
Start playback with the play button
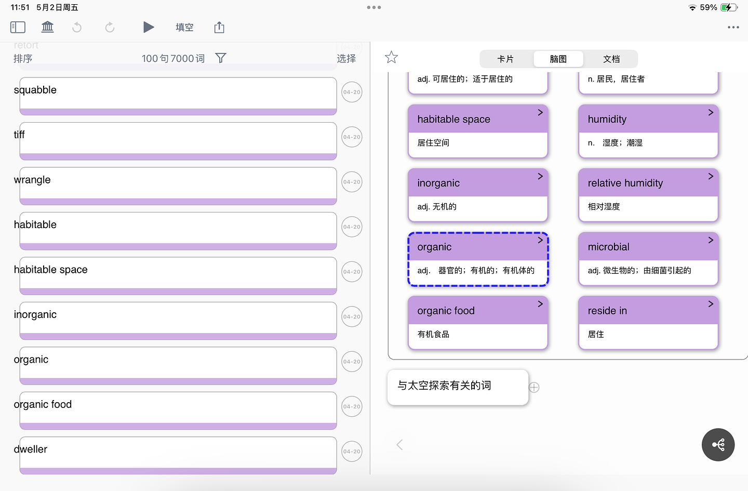click(149, 27)
